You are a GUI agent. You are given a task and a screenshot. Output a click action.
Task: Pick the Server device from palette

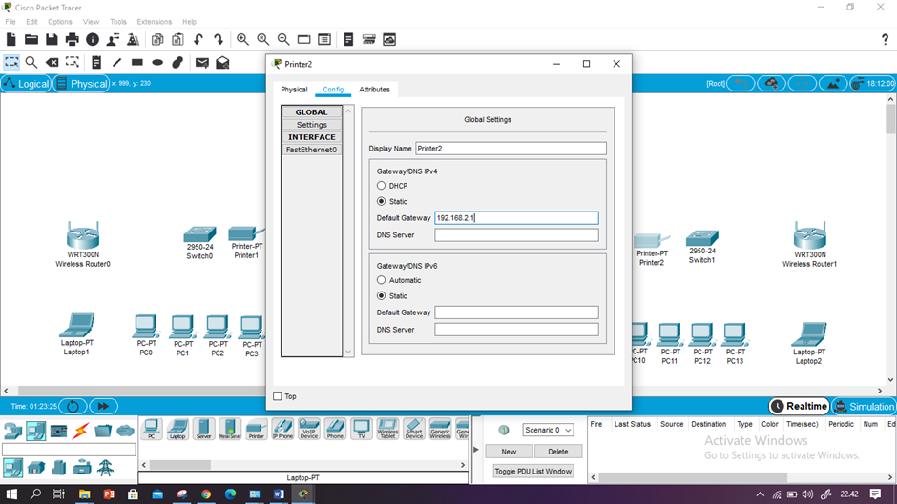point(203,429)
